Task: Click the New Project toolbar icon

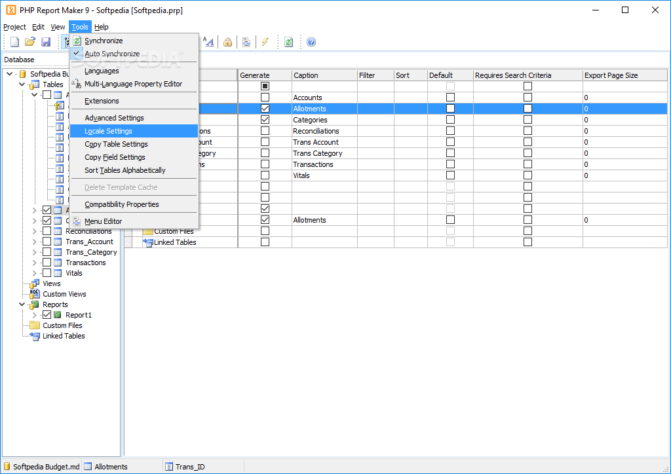Action: pos(14,42)
